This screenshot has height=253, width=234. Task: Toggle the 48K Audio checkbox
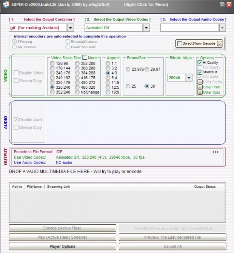[200, 77]
